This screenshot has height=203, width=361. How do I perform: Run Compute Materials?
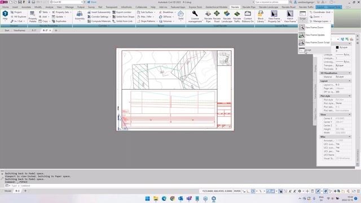99,21
